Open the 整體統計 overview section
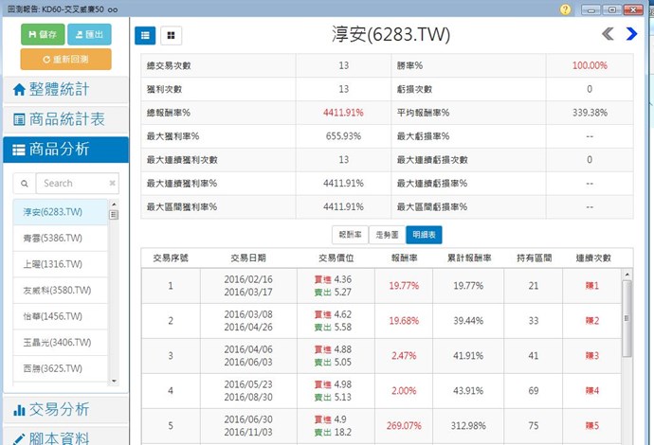Image resolution: width=654 pixels, height=445 pixels. [x=64, y=89]
